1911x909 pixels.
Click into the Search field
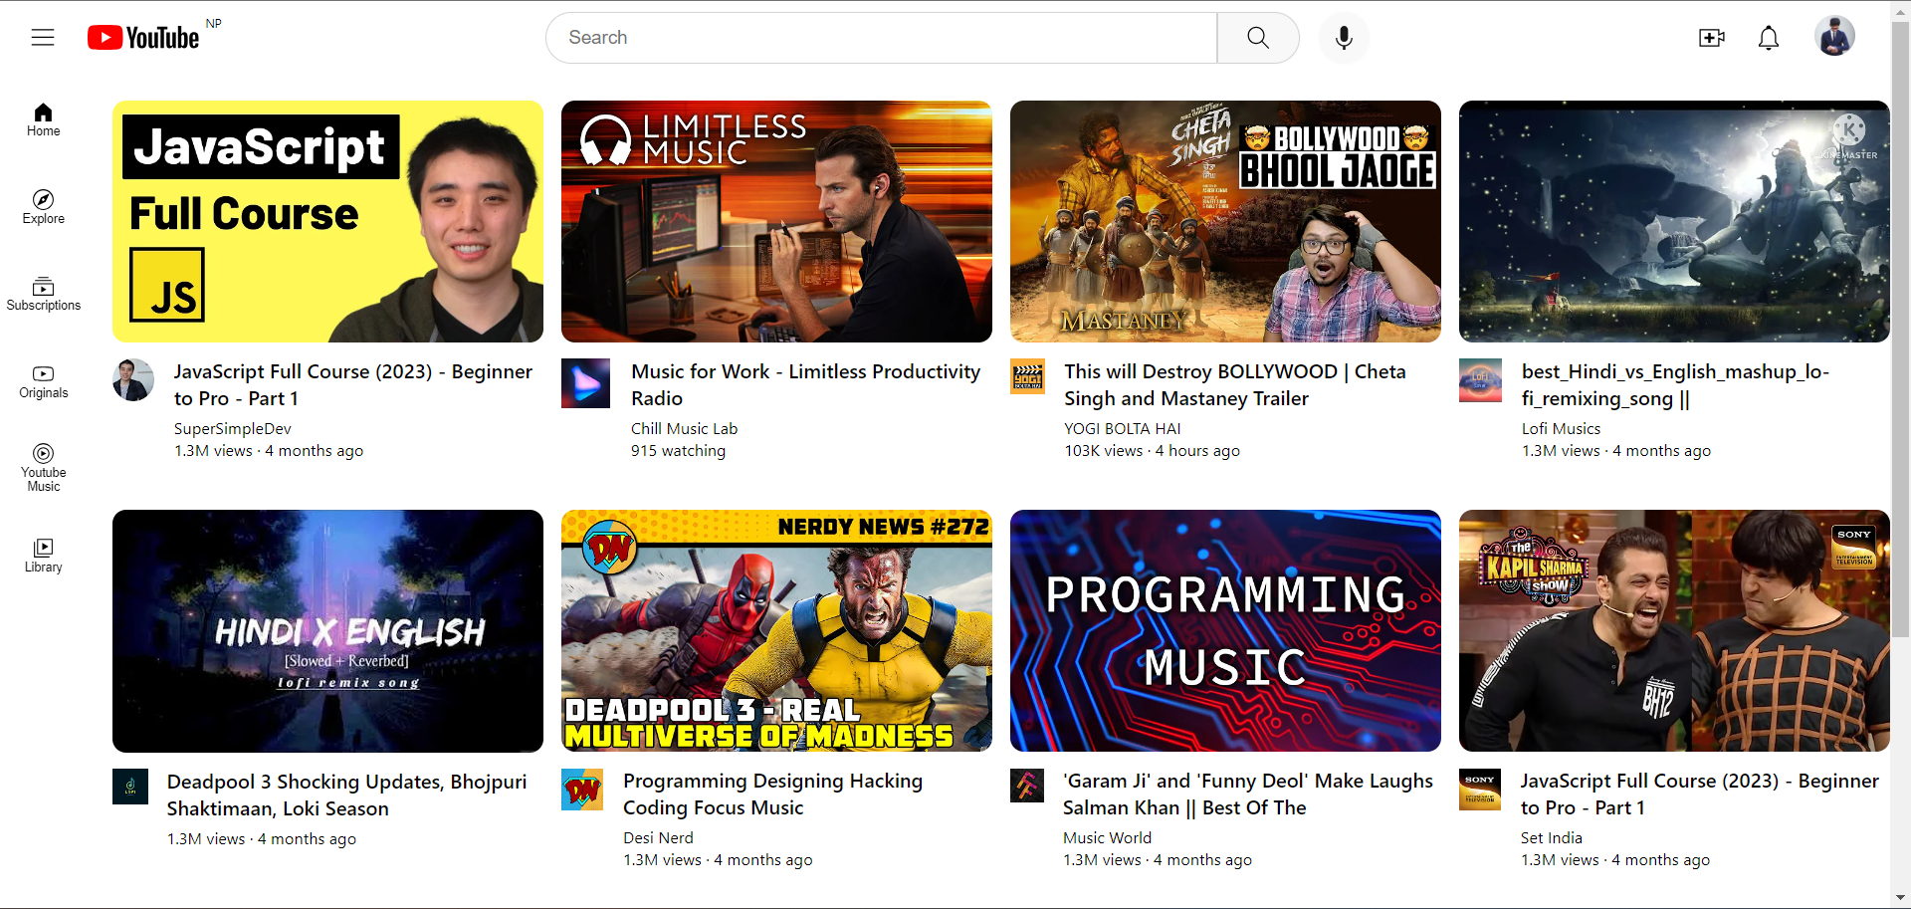(881, 38)
